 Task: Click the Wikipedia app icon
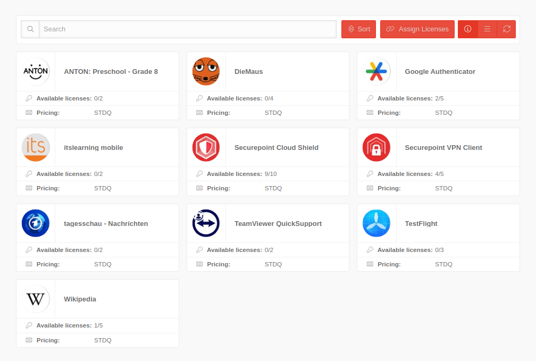tap(36, 299)
